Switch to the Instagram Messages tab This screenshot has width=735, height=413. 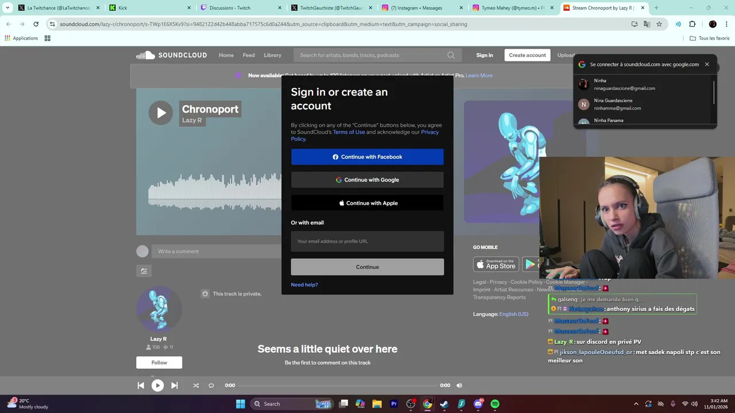tap(422, 8)
